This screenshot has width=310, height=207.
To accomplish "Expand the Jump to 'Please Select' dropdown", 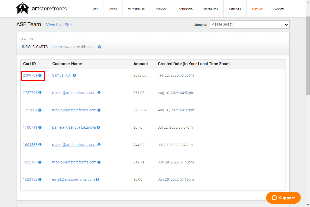I will click(x=250, y=24).
